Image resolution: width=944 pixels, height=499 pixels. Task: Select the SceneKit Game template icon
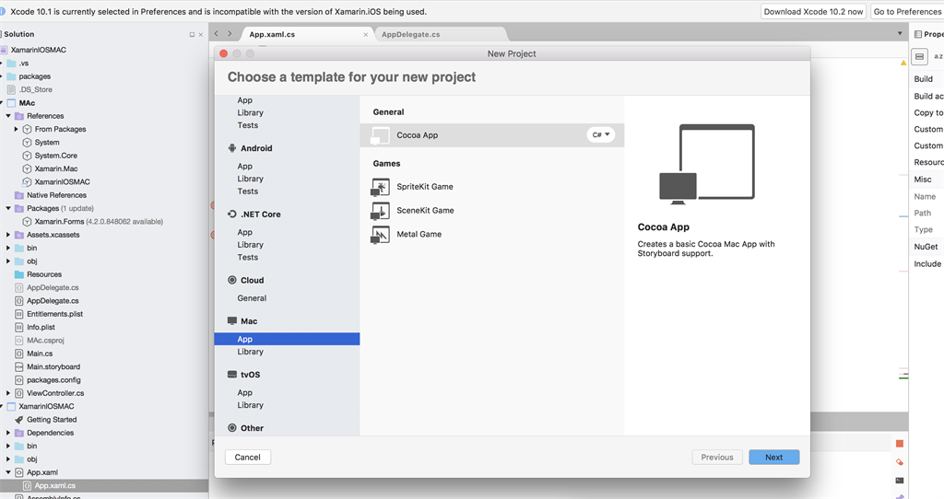pos(380,211)
